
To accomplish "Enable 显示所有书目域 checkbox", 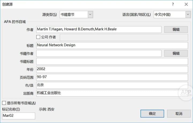I will (x=4, y=103).
